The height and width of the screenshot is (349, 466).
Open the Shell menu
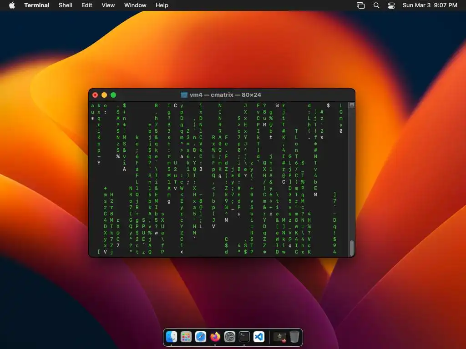coord(66,5)
